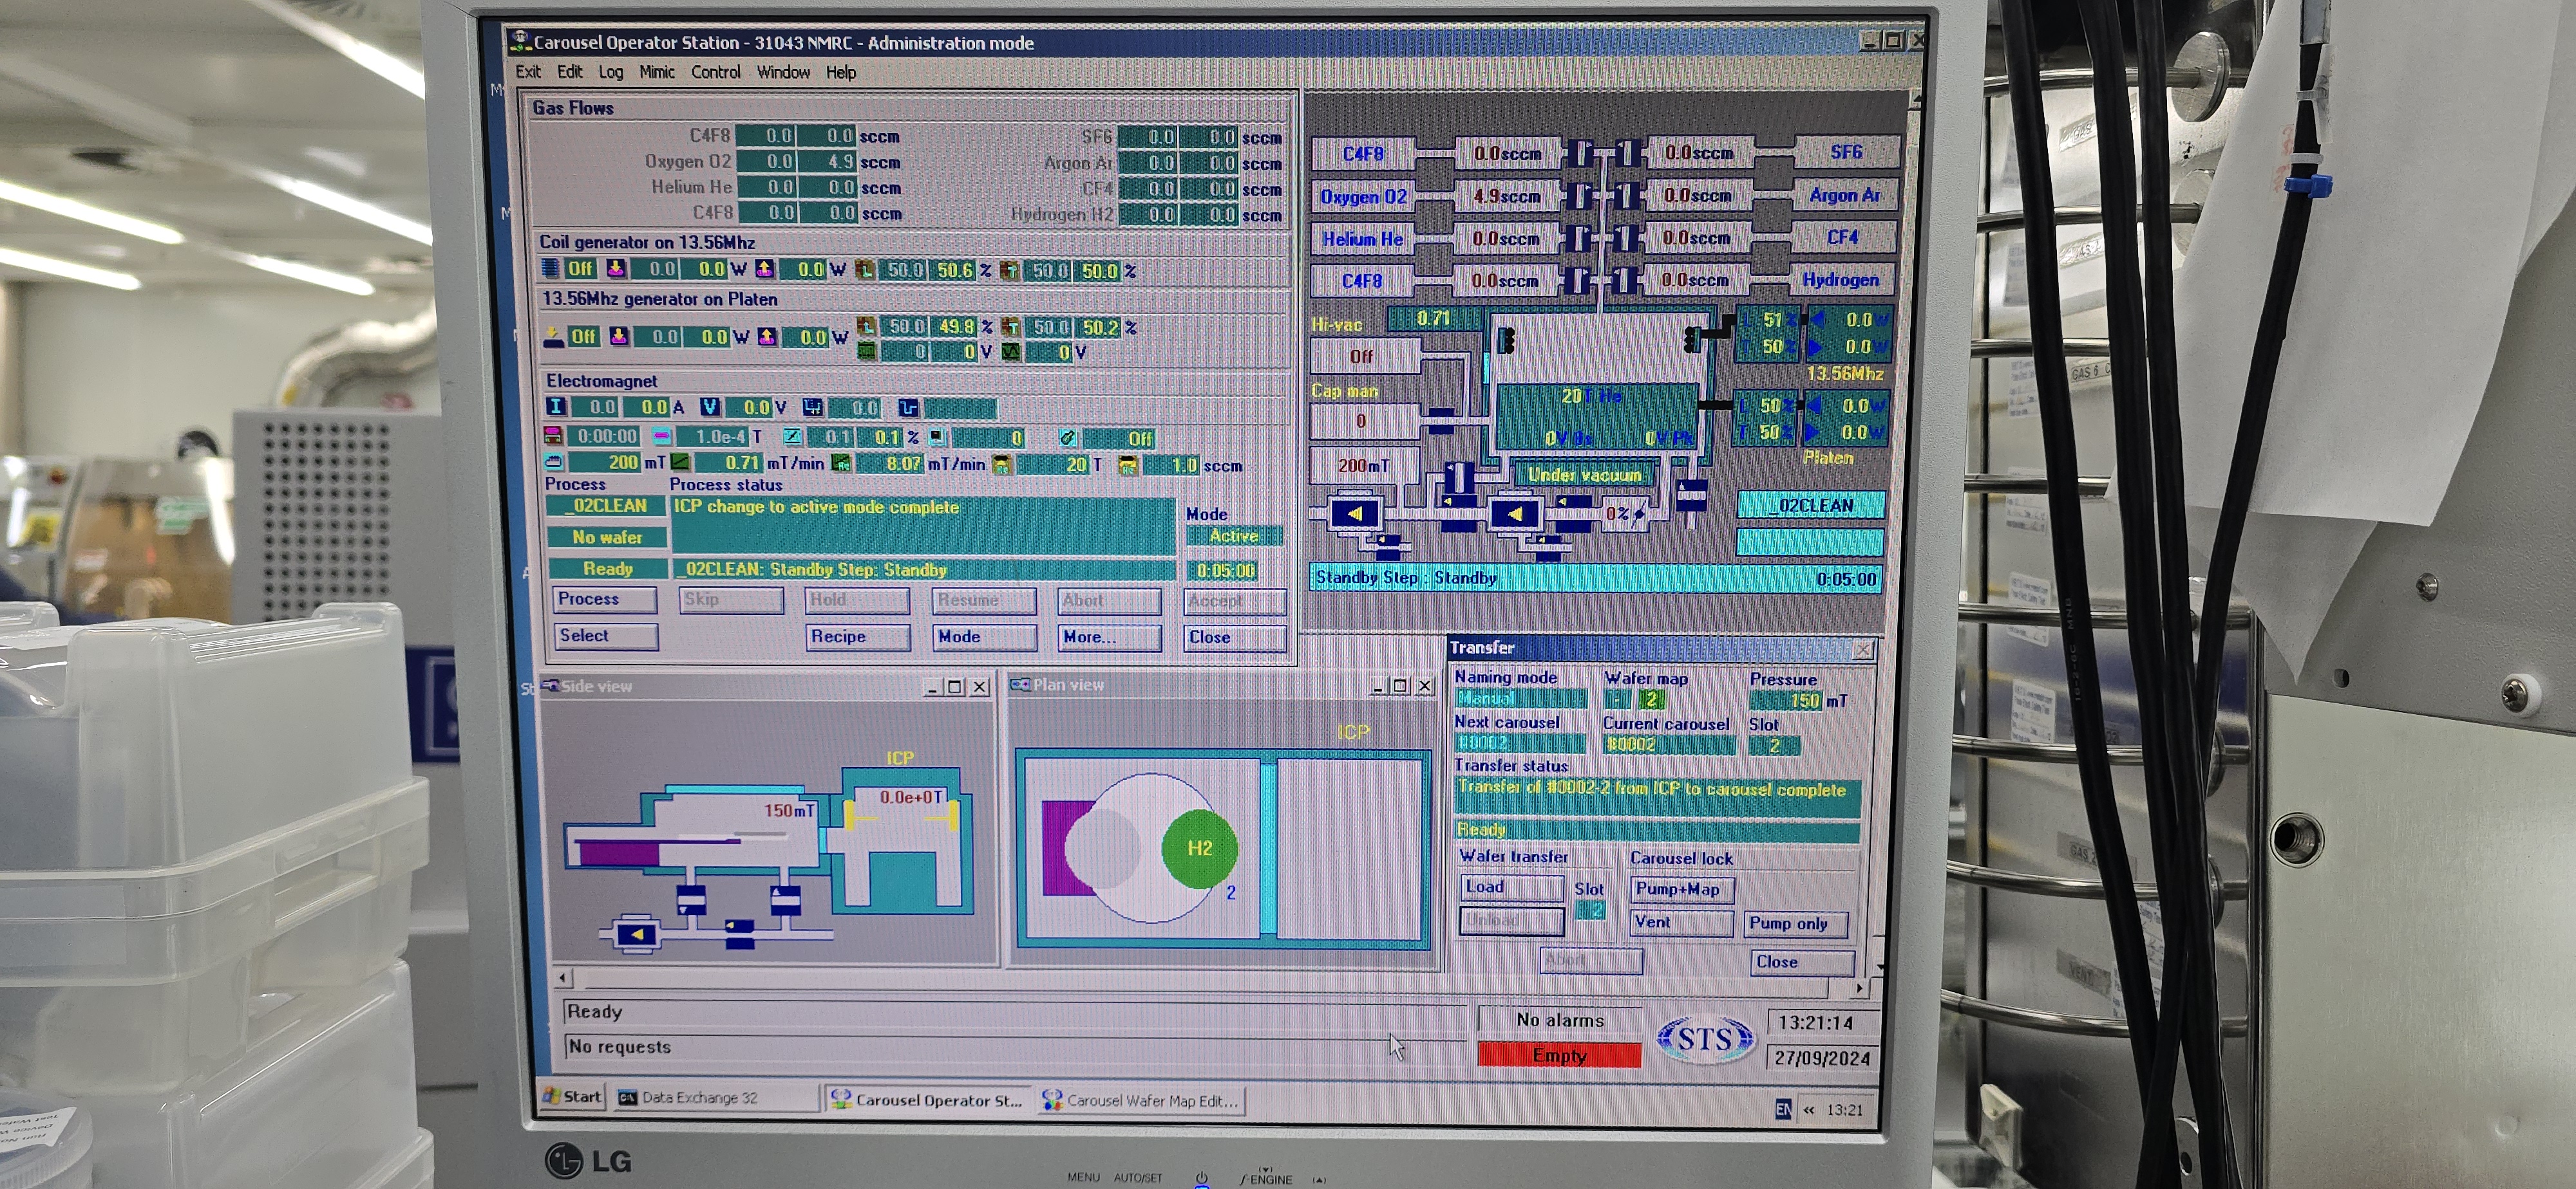Toggle the Hi-vac Off indicator in mimic

pyautogui.click(x=1361, y=356)
